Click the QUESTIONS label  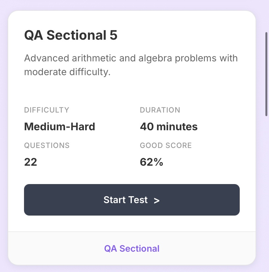point(47,145)
